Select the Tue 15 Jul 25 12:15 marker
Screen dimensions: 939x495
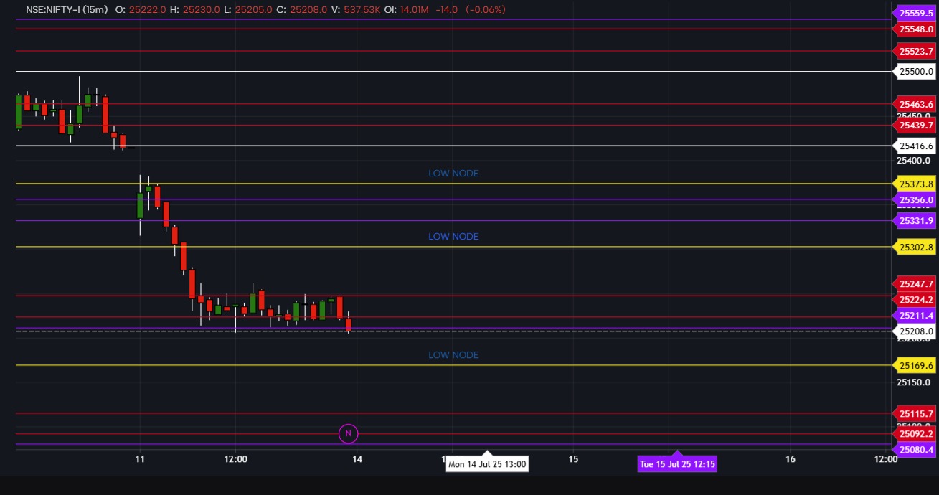(x=676, y=464)
